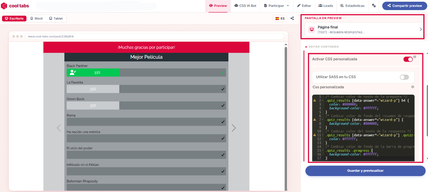Go to the next slide with the right arrow
This screenshot has height=192, width=428.
click(233, 128)
